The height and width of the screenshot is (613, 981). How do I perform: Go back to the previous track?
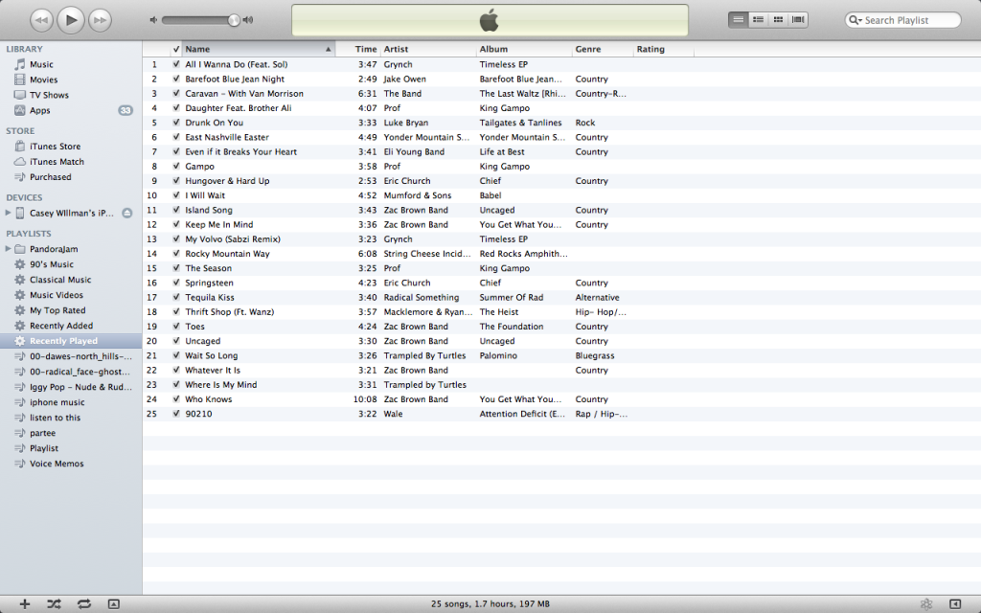[x=42, y=19]
